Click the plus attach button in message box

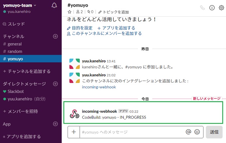[x=74, y=132]
